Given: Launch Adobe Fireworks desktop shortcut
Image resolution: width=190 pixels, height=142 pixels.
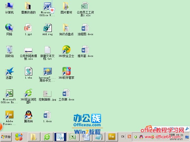Looking at the screenshot, I should [x=9, y=118].
